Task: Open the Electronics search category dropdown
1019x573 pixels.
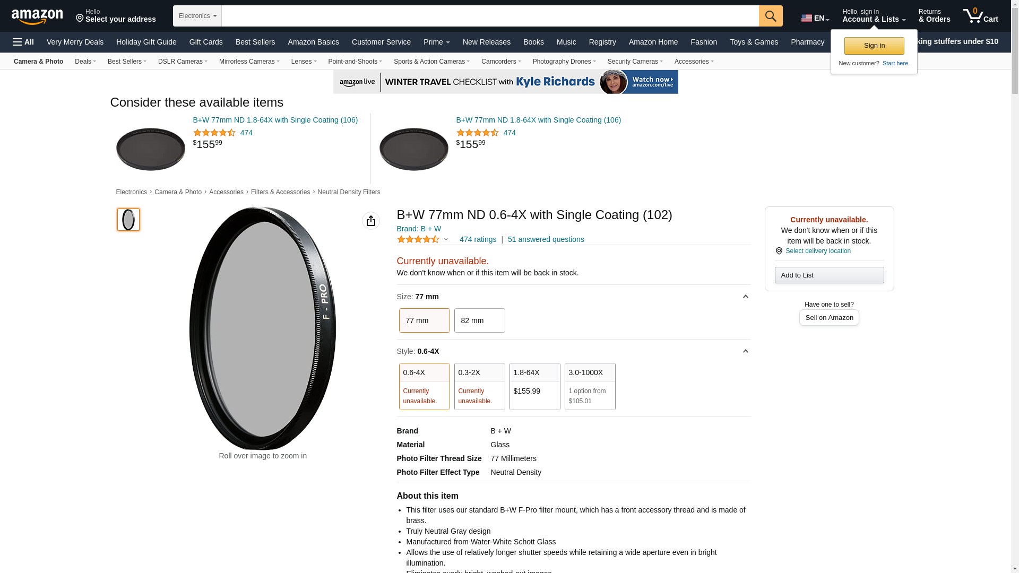Action: coord(197,16)
